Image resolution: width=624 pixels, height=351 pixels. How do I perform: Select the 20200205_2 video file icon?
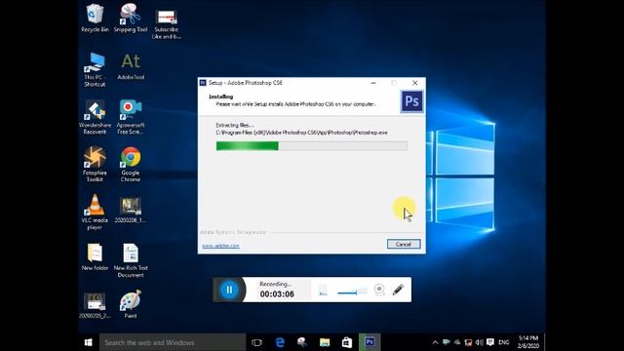point(95,305)
